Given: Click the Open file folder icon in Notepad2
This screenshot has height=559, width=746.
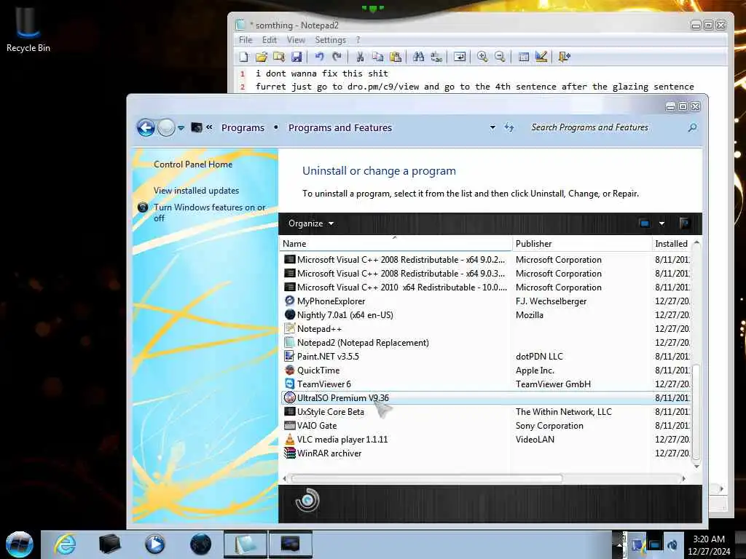Looking at the screenshot, I should click(x=262, y=57).
